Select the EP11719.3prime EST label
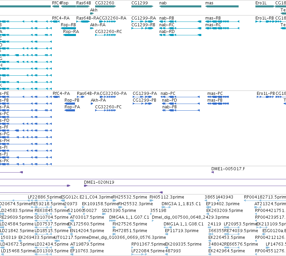The width and height of the screenshot is (286, 256). [182, 231]
